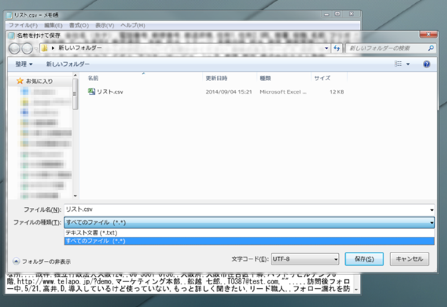Open the 整理 dropdown menu
The height and width of the screenshot is (307, 447).
pos(24,64)
